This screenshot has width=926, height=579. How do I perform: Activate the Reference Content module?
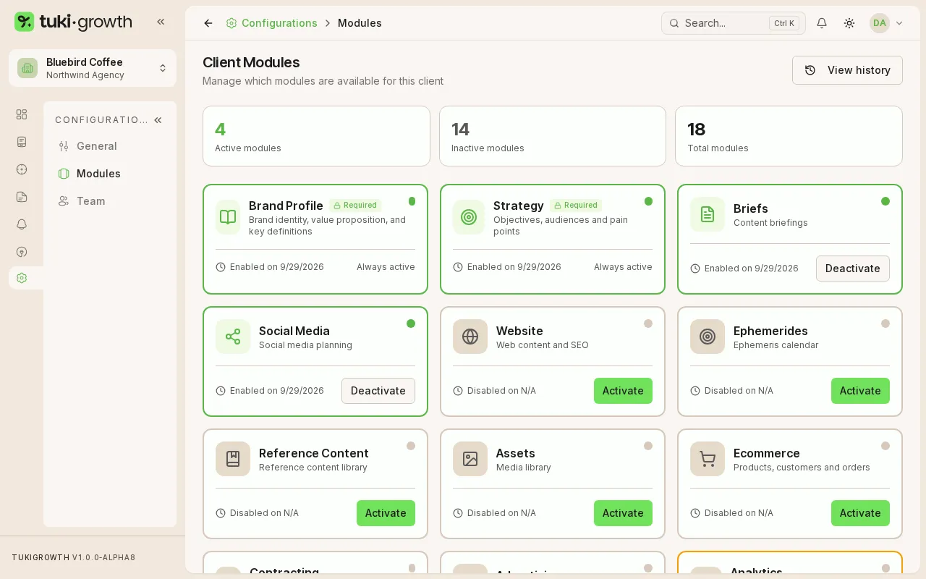(x=386, y=513)
